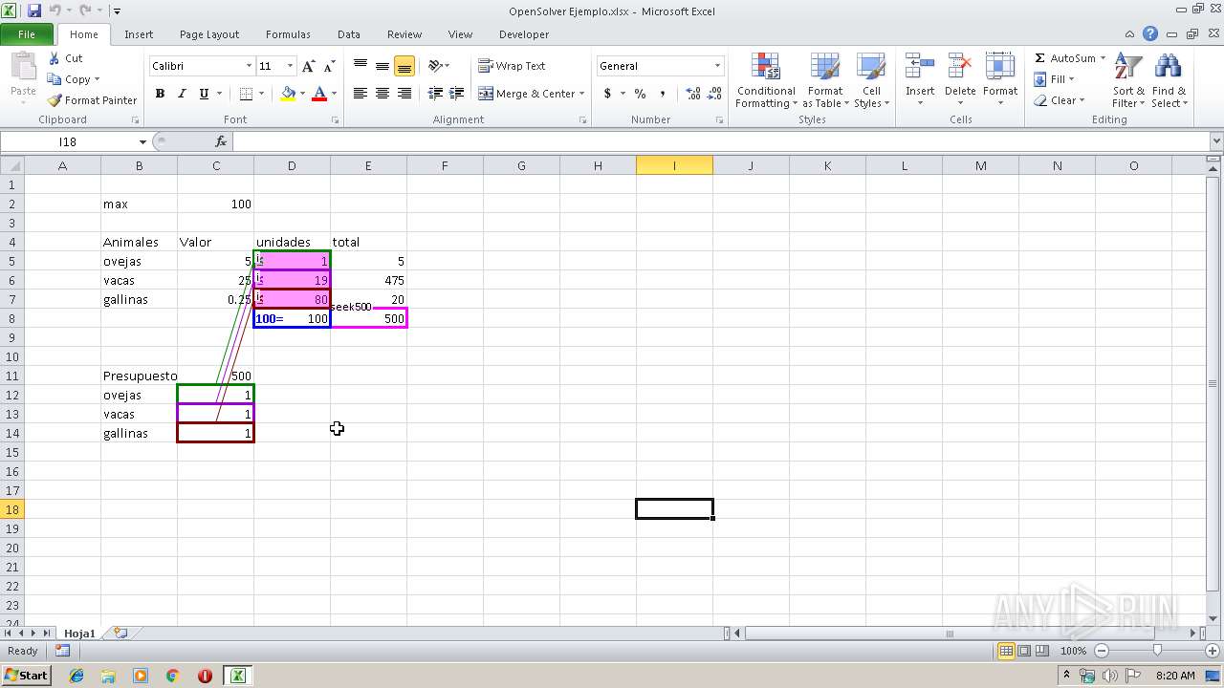Open Format as Table gallery

824,81
